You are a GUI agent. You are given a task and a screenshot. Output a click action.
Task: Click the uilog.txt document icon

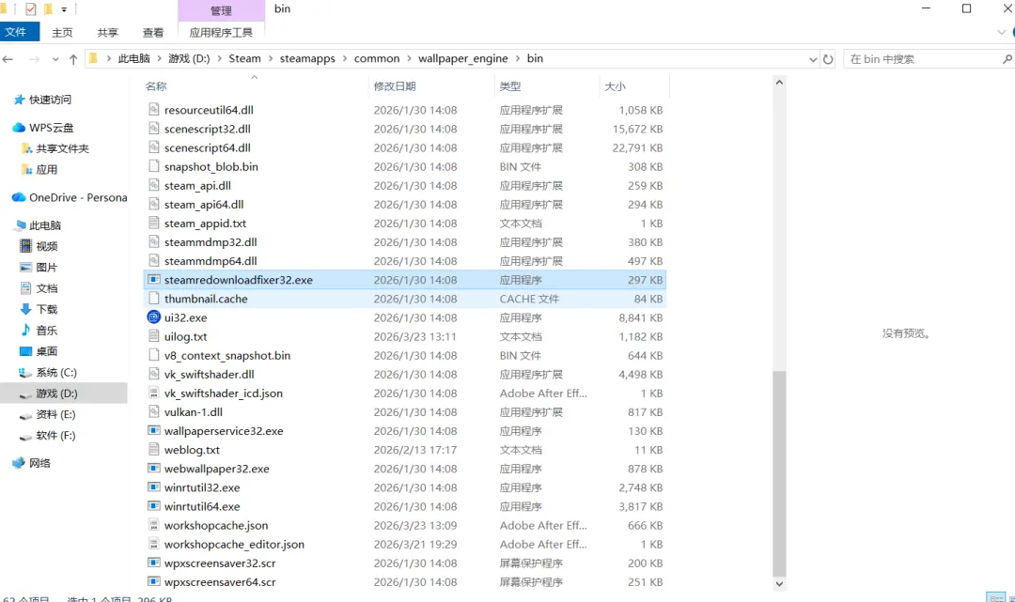click(153, 336)
